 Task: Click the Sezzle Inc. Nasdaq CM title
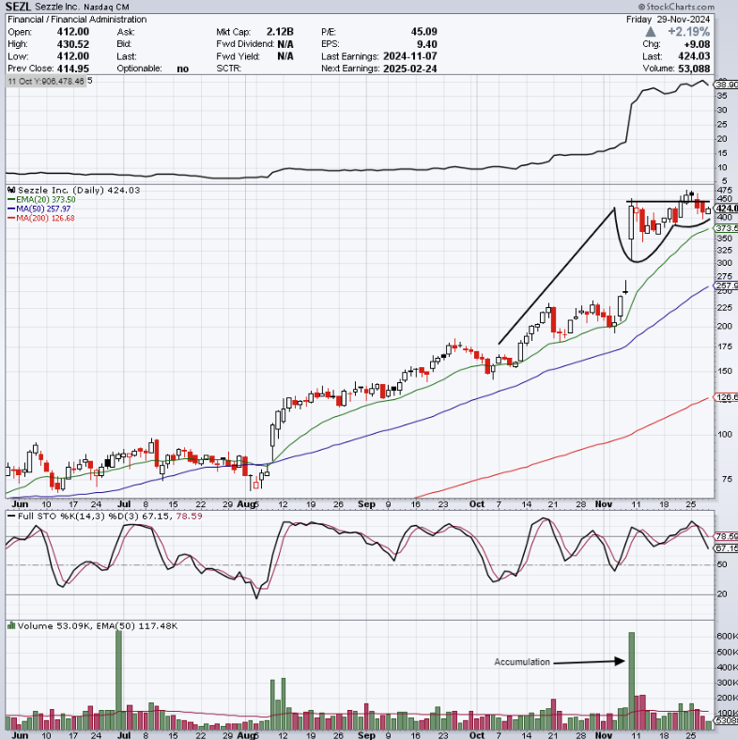pyautogui.click(x=82, y=8)
